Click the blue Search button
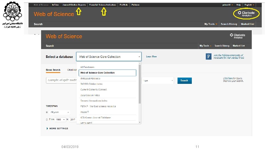This screenshot has width=274, height=154. click(185, 80)
